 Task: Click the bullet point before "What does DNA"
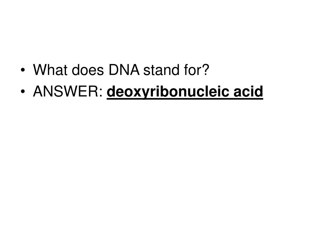[x=23, y=70]
